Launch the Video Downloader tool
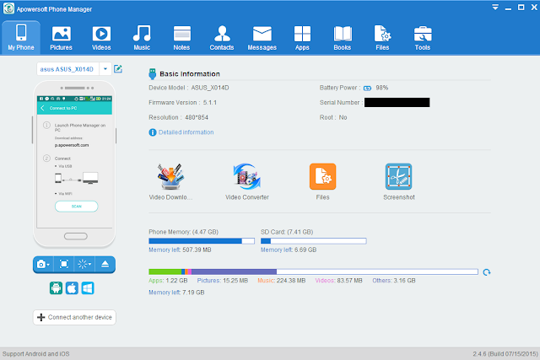 [170, 181]
